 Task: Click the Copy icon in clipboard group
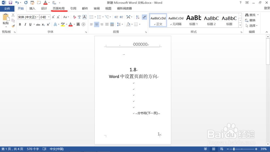pos(13,21)
